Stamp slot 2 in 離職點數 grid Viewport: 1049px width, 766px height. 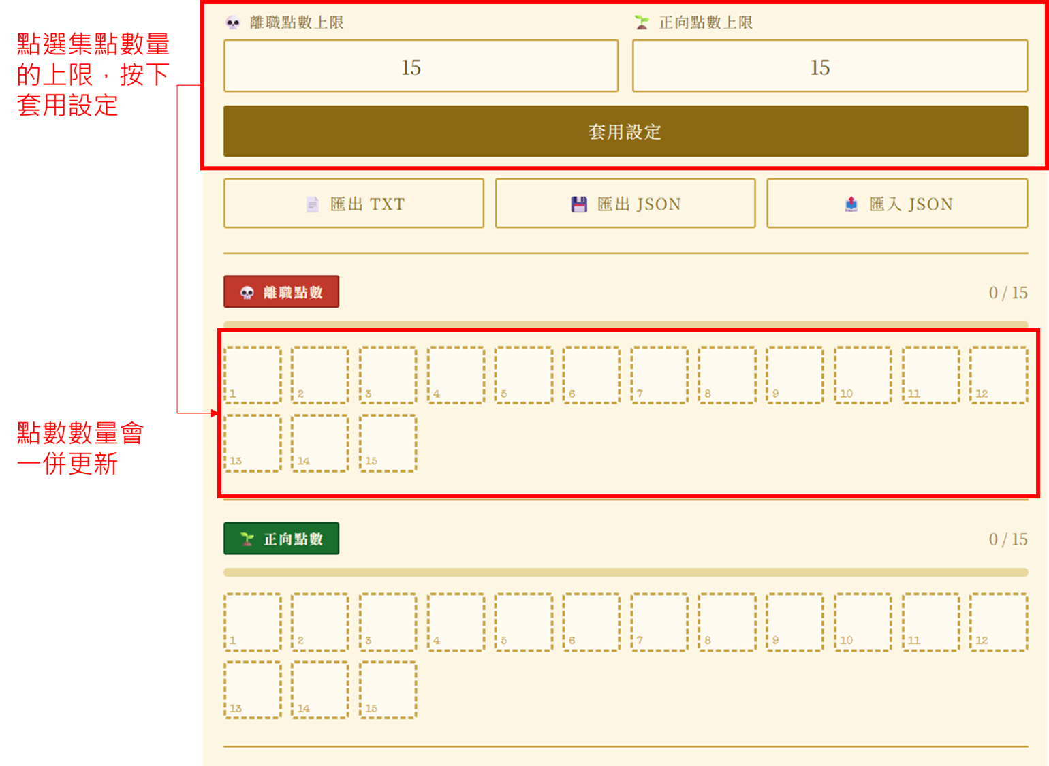coord(320,375)
